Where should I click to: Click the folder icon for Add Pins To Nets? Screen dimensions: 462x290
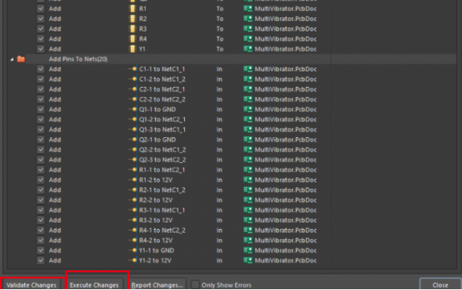pyautogui.click(x=21, y=59)
